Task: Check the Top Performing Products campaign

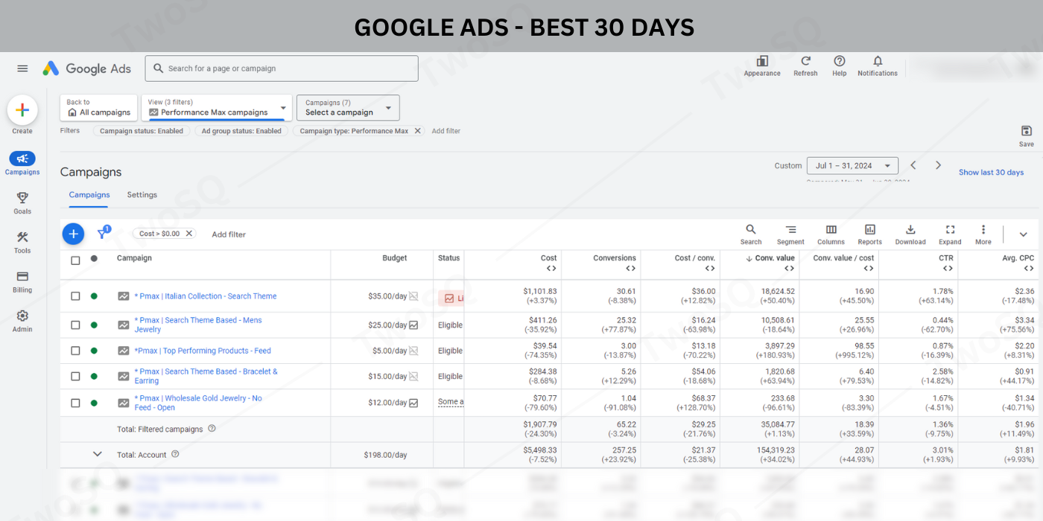Action: pyautogui.click(x=75, y=351)
